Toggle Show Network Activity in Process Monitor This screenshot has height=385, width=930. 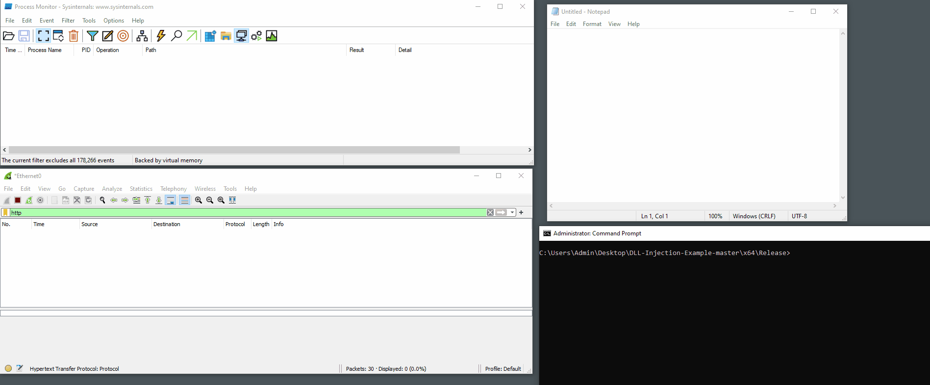coord(241,36)
